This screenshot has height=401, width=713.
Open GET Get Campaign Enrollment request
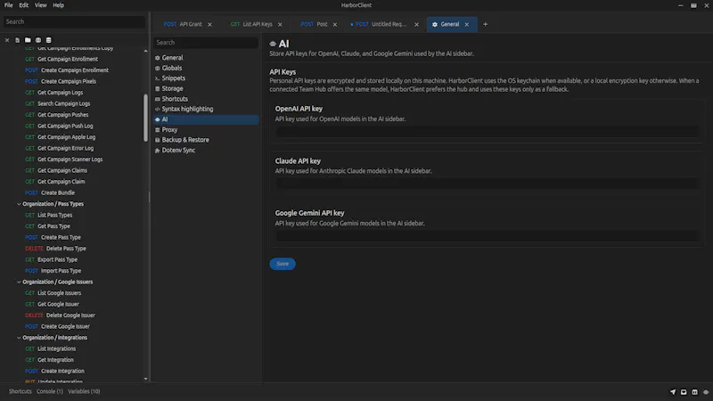click(61, 59)
